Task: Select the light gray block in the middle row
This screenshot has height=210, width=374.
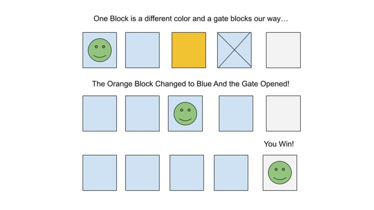Action: pyautogui.click(x=283, y=113)
